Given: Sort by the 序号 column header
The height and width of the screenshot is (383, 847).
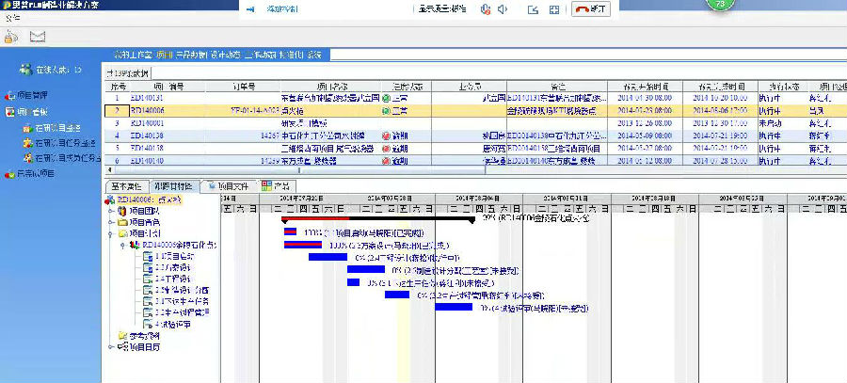Looking at the screenshot, I should click(117, 87).
